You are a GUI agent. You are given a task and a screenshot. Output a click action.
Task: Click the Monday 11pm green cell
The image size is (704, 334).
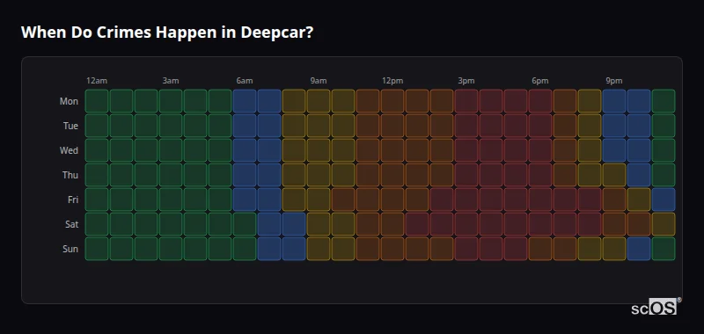coord(664,101)
